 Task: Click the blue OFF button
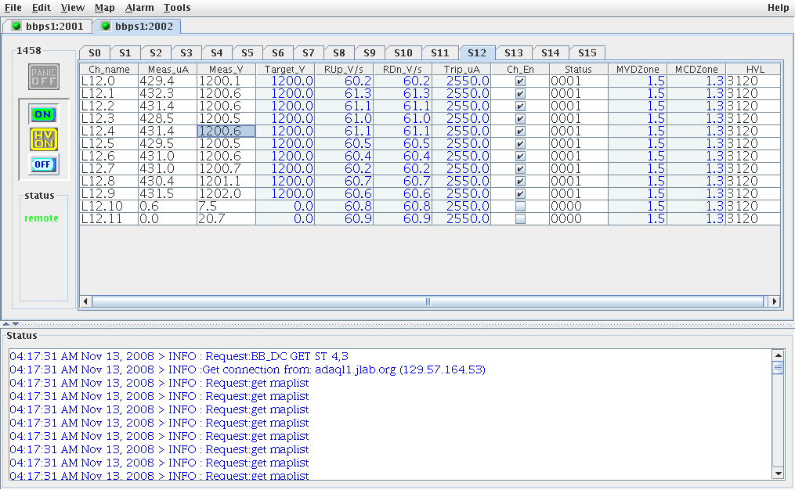pyautogui.click(x=43, y=164)
